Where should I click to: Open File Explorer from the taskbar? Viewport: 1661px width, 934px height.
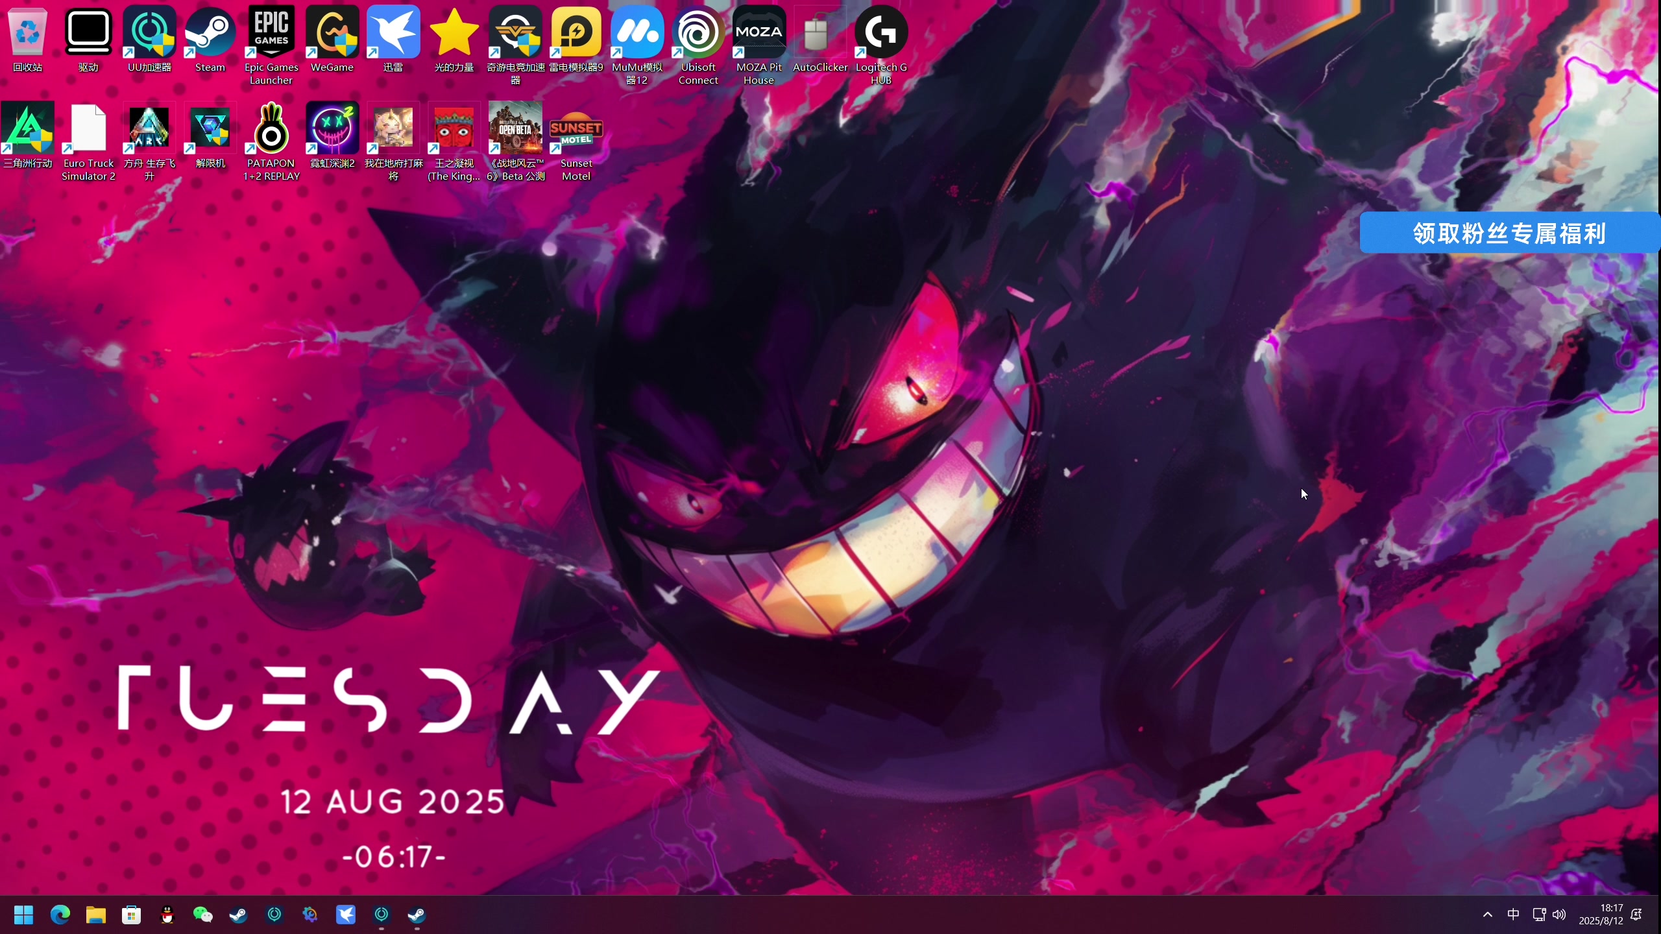96,915
